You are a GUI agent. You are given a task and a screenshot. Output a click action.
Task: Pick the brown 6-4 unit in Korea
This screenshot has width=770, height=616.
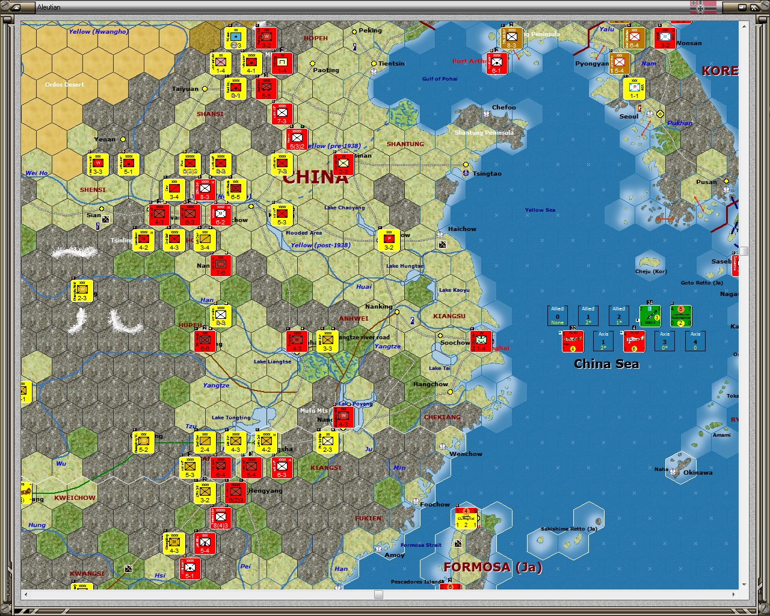pyautogui.click(x=634, y=38)
